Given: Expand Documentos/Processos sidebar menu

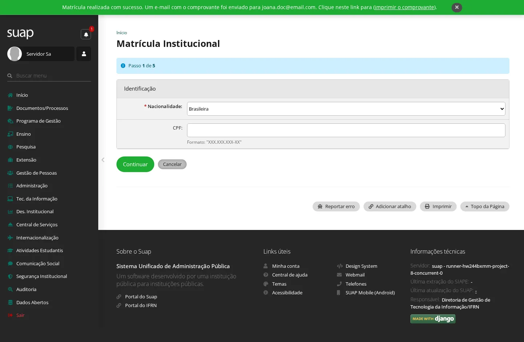Looking at the screenshot, I should click(49, 108).
